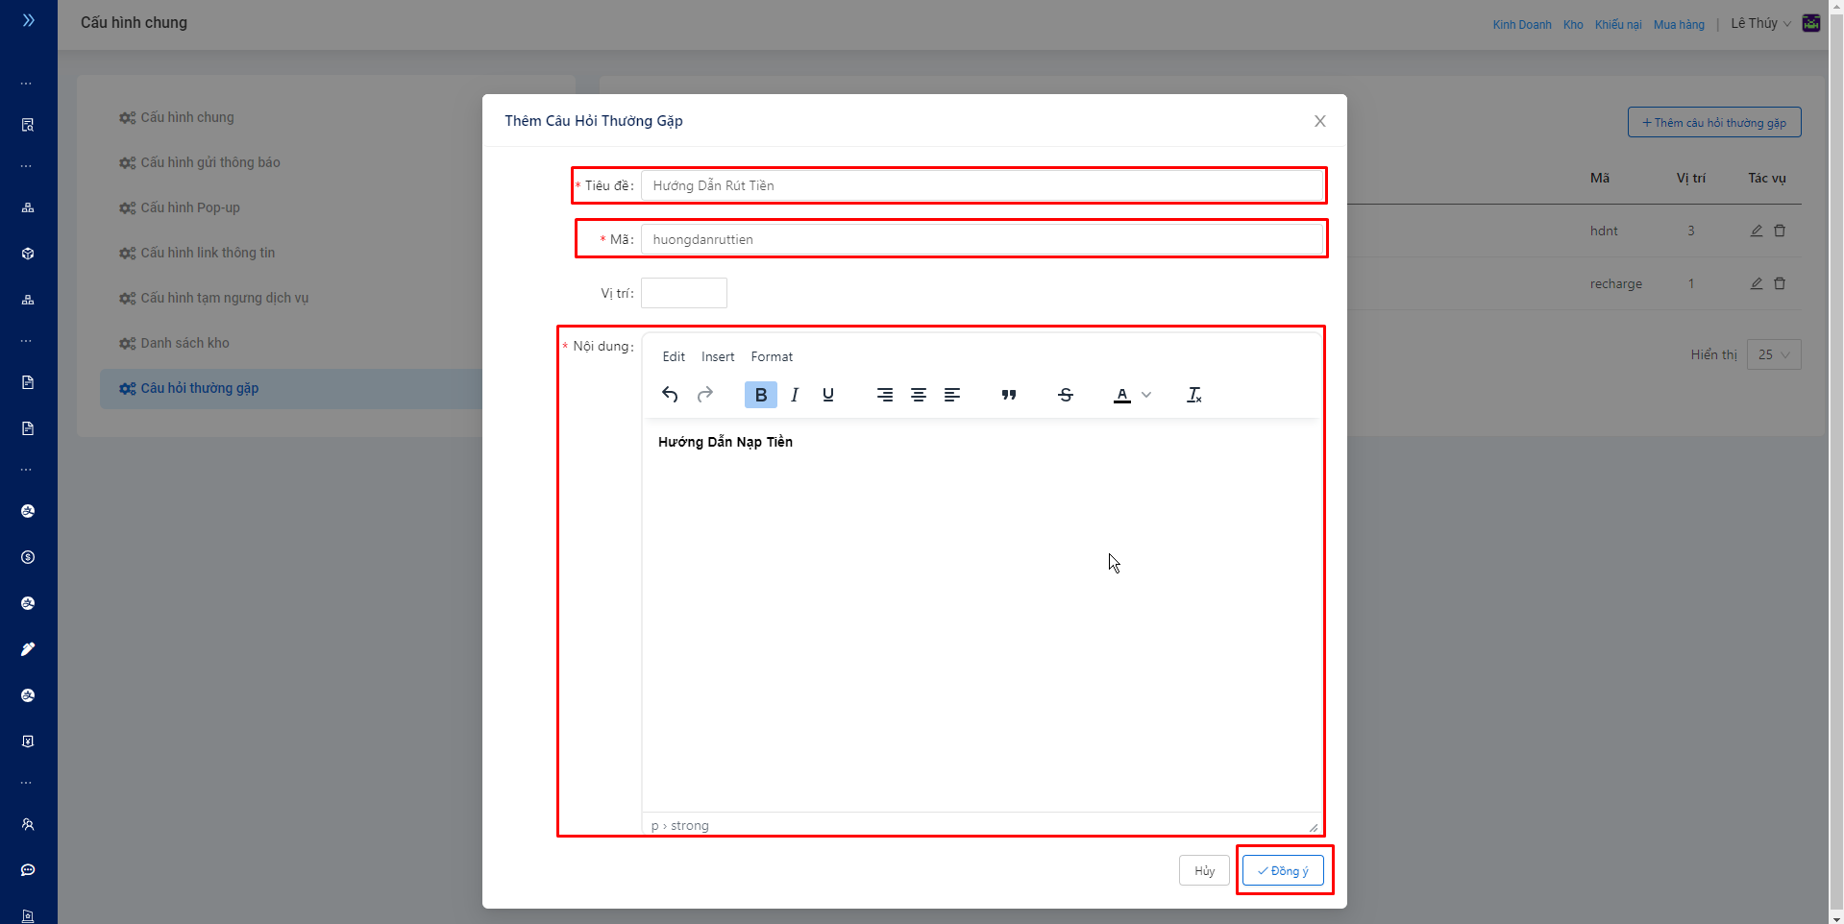Screen dimensions: 1844x924
Task: Toggle bold formatting button
Action: click(760, 395)
